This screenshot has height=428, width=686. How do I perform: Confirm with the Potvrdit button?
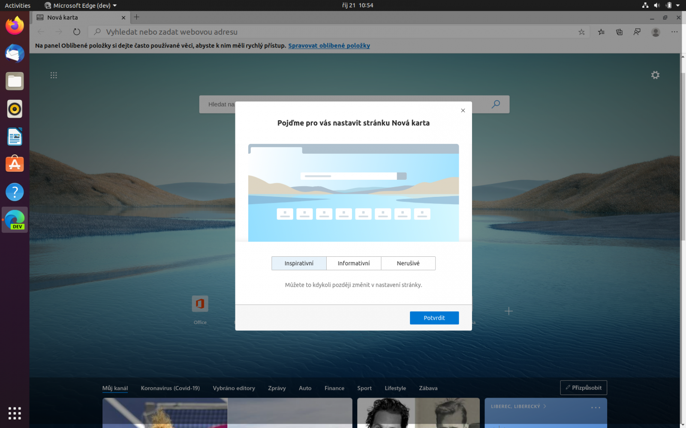[434, 318]
